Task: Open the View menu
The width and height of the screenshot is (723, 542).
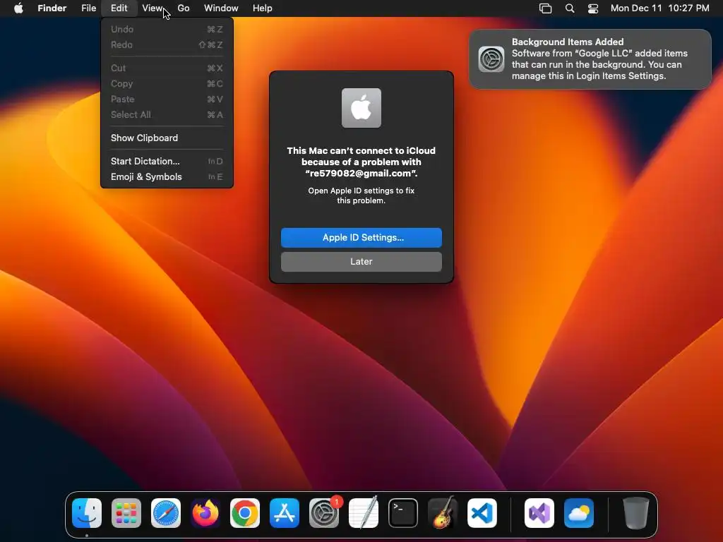Action: [153, 8]
